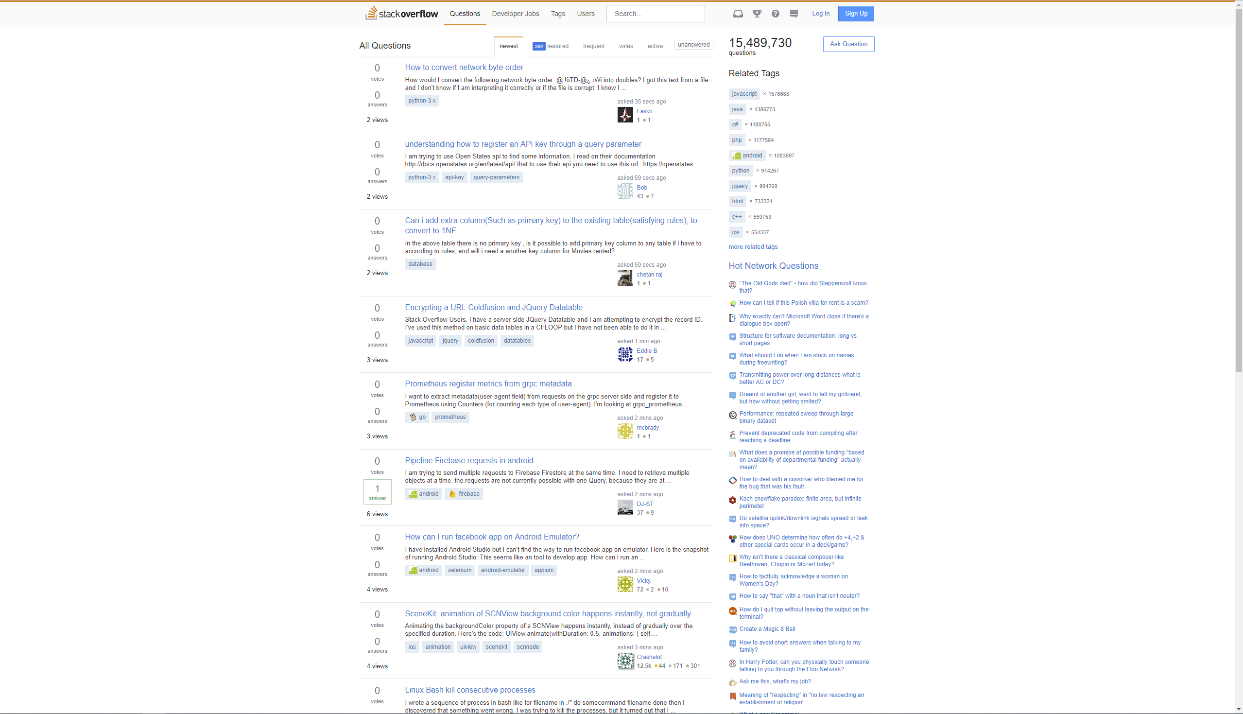Open the inbox message icon
Image resolution: width=1243 pixels, height=714 pixels.
coord(738,14)
